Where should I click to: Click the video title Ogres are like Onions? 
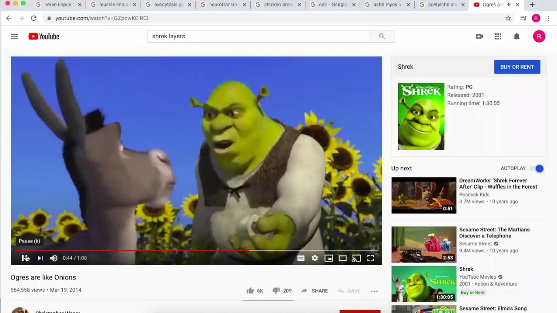tap(44, 277)
